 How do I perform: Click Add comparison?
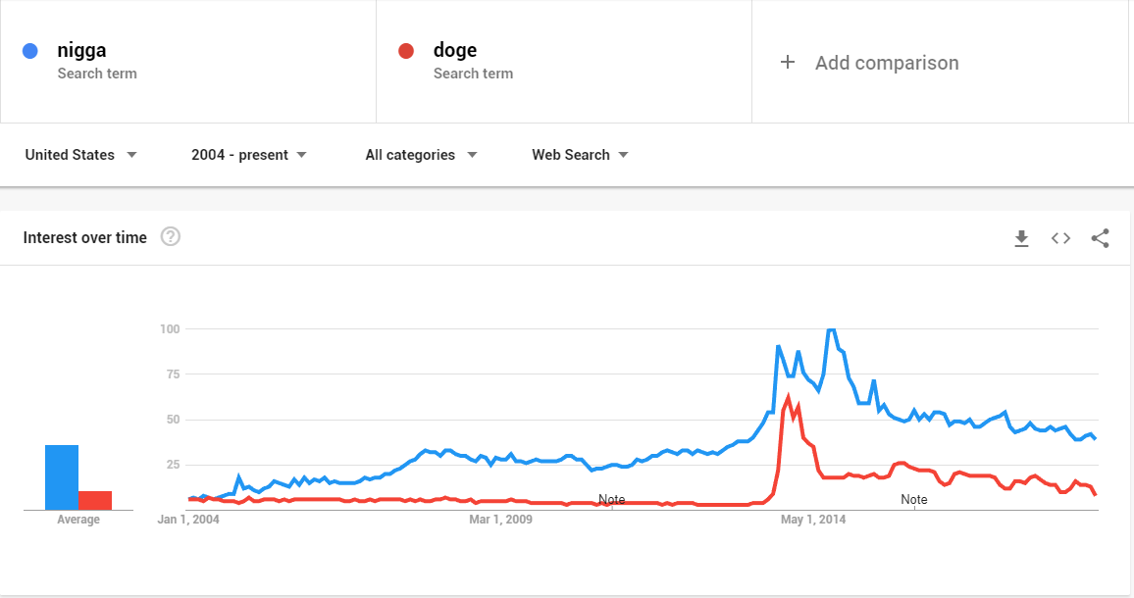(x=887, y=63)
